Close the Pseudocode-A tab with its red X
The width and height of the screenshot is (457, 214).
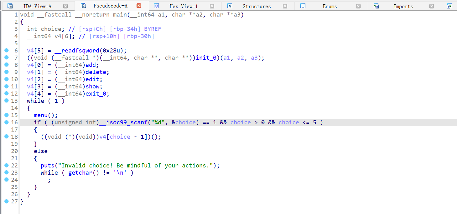pos(139,6)
